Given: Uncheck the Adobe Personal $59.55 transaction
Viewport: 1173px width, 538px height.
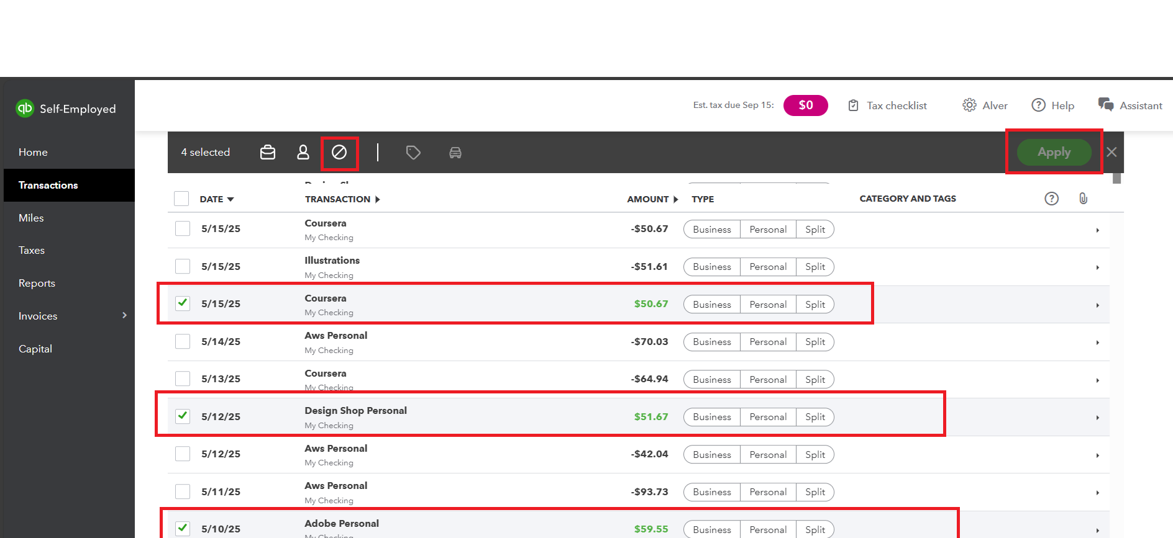Looking at the screenshot, I should tap(183, 528).
